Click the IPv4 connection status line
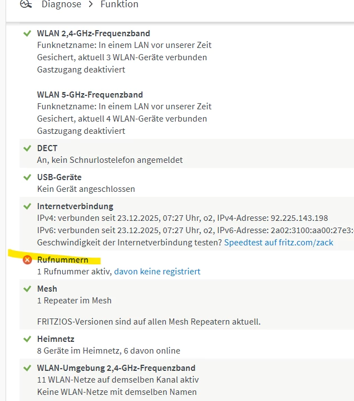This screenshot has width=354, height=401. click(183, 218)
